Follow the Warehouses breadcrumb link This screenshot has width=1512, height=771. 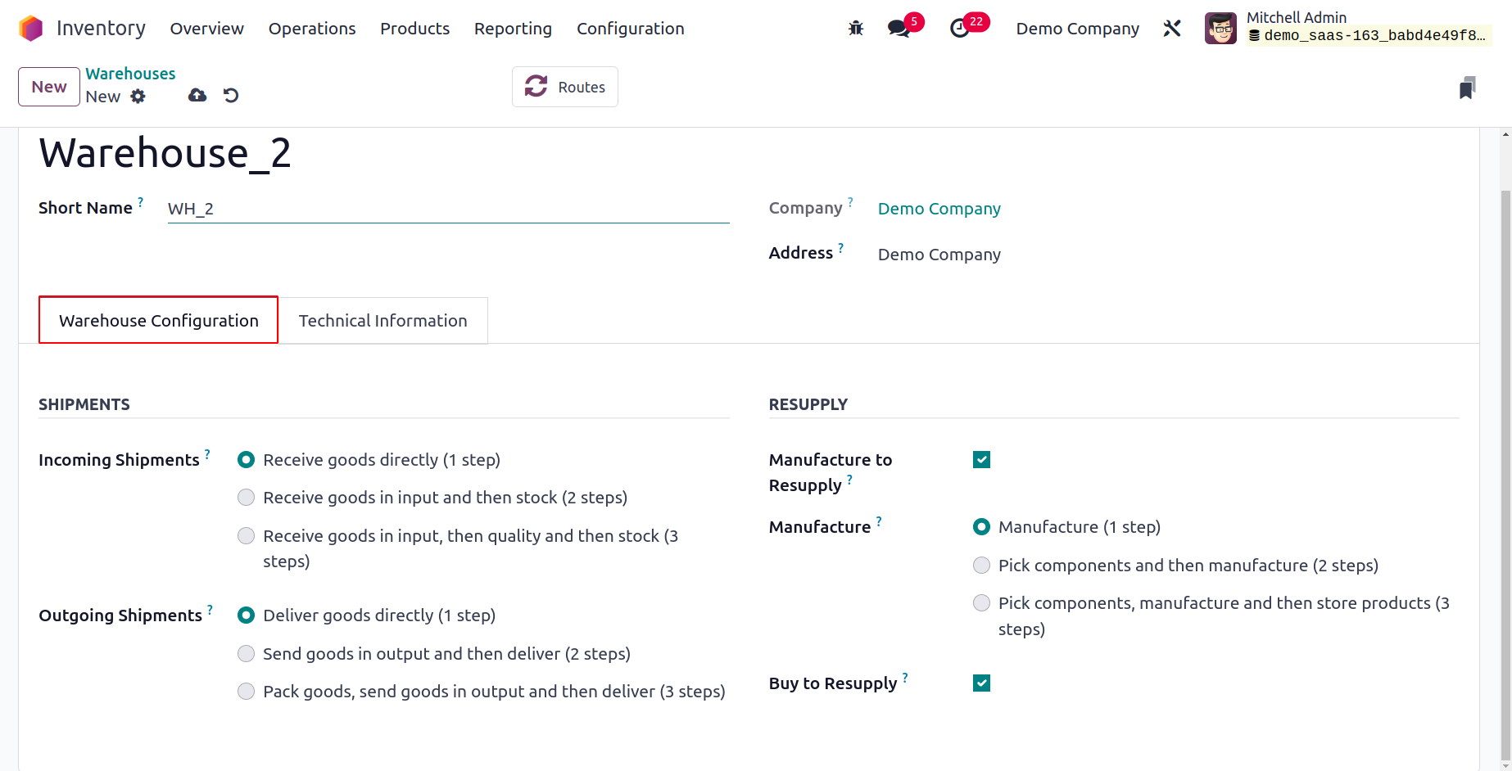click(130, 74)
